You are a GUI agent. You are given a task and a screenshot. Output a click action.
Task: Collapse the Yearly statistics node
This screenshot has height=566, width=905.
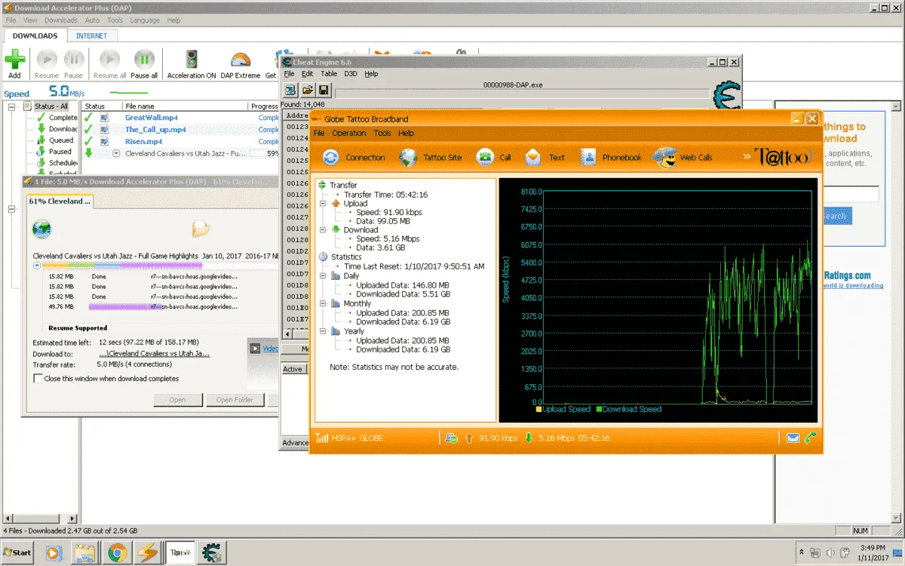pos(323,331)
